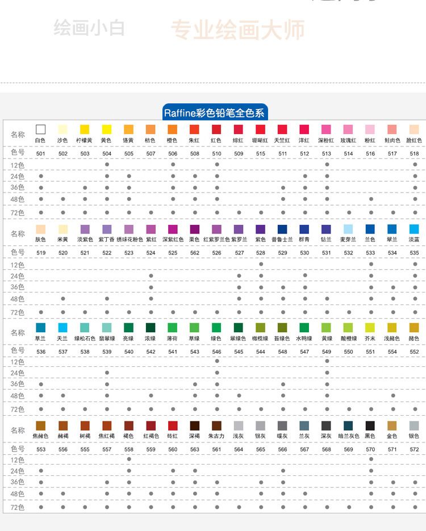
Task: Click the color number '563'
Action: click(195, 449)
